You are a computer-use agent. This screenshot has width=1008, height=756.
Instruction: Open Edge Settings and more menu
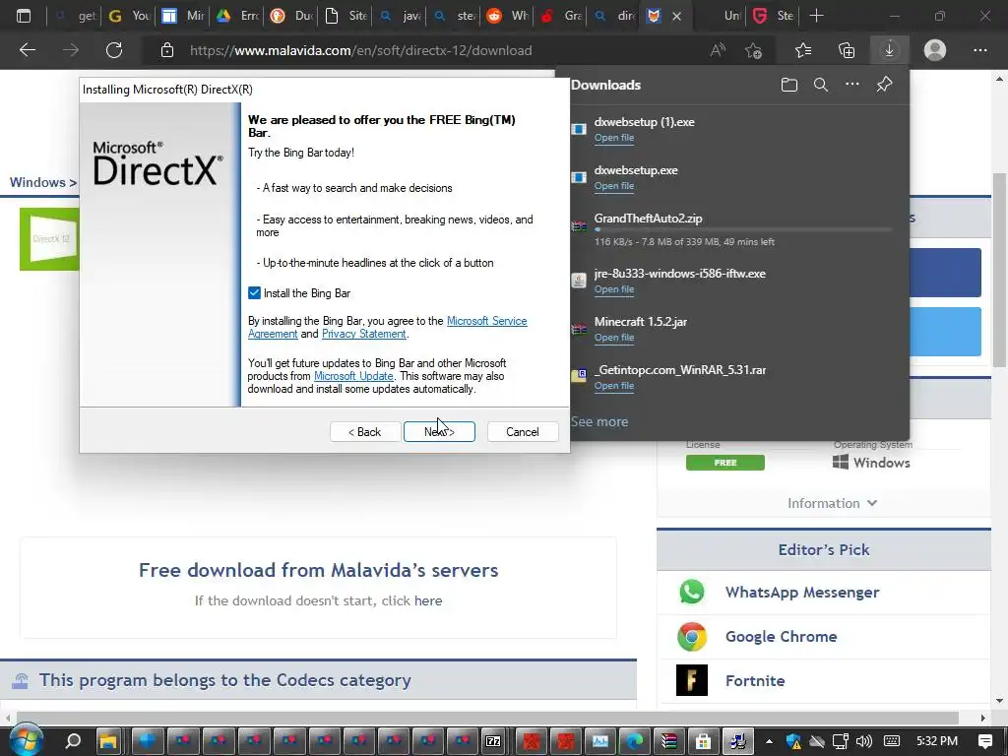pyautogui.click(x=979, y=50)
